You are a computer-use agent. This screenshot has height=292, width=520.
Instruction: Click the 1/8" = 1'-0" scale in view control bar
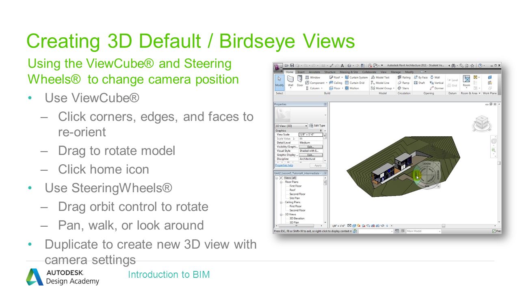point(338,226)
